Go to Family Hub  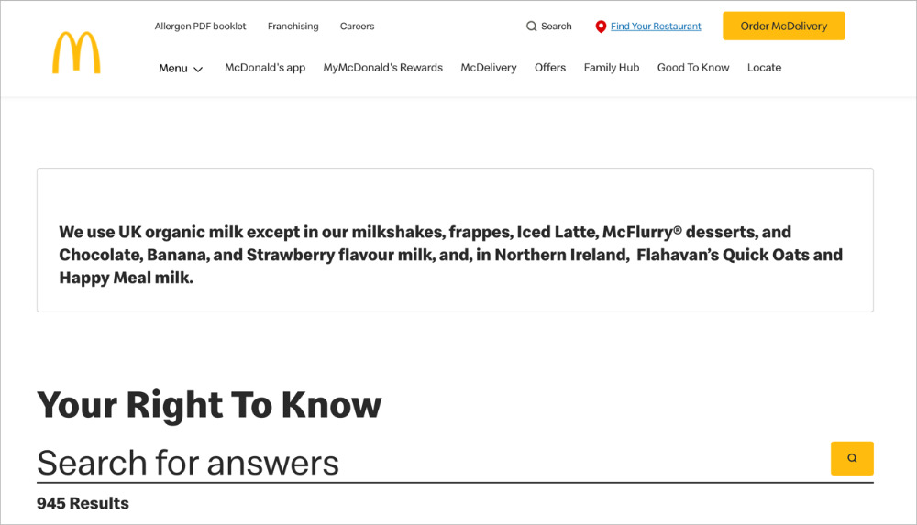[x=611, y=68]
